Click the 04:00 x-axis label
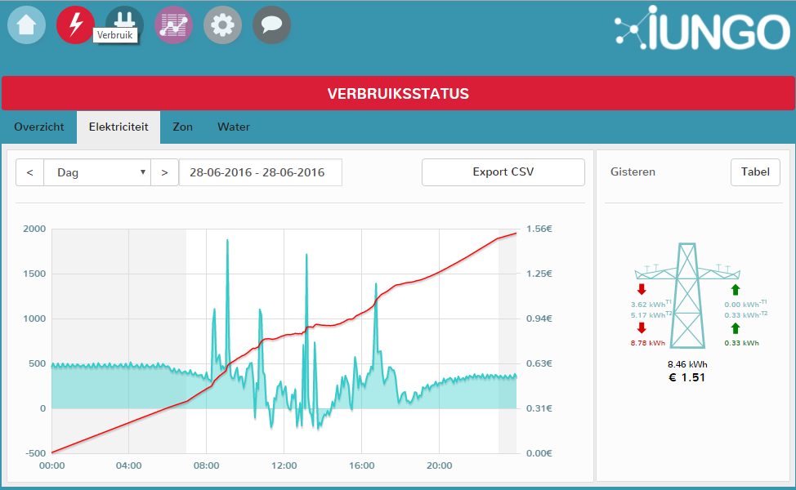 (128, 465)
